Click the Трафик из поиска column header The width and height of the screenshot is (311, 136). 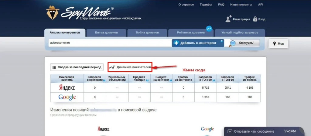tap(250, 79)
